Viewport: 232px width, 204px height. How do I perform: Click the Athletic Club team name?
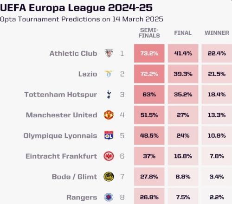coord(73,53)
